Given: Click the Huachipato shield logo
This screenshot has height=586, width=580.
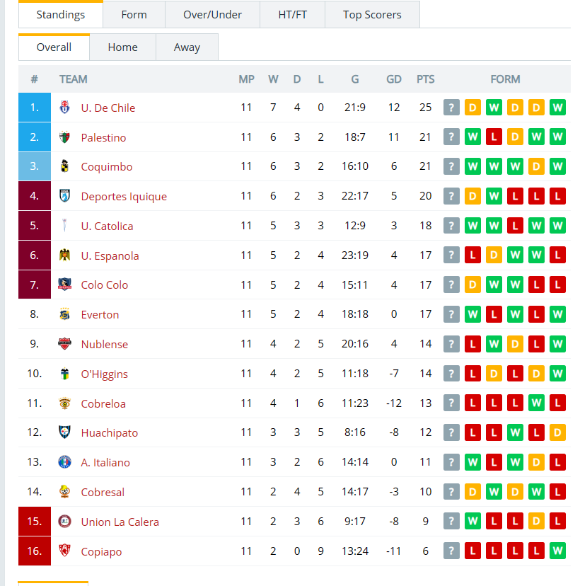Looking at the screenshot, I should click(64, 432).
